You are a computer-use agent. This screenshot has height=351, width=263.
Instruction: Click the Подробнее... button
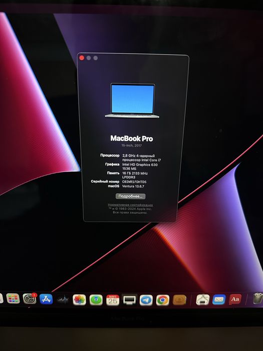pos(131,197)
